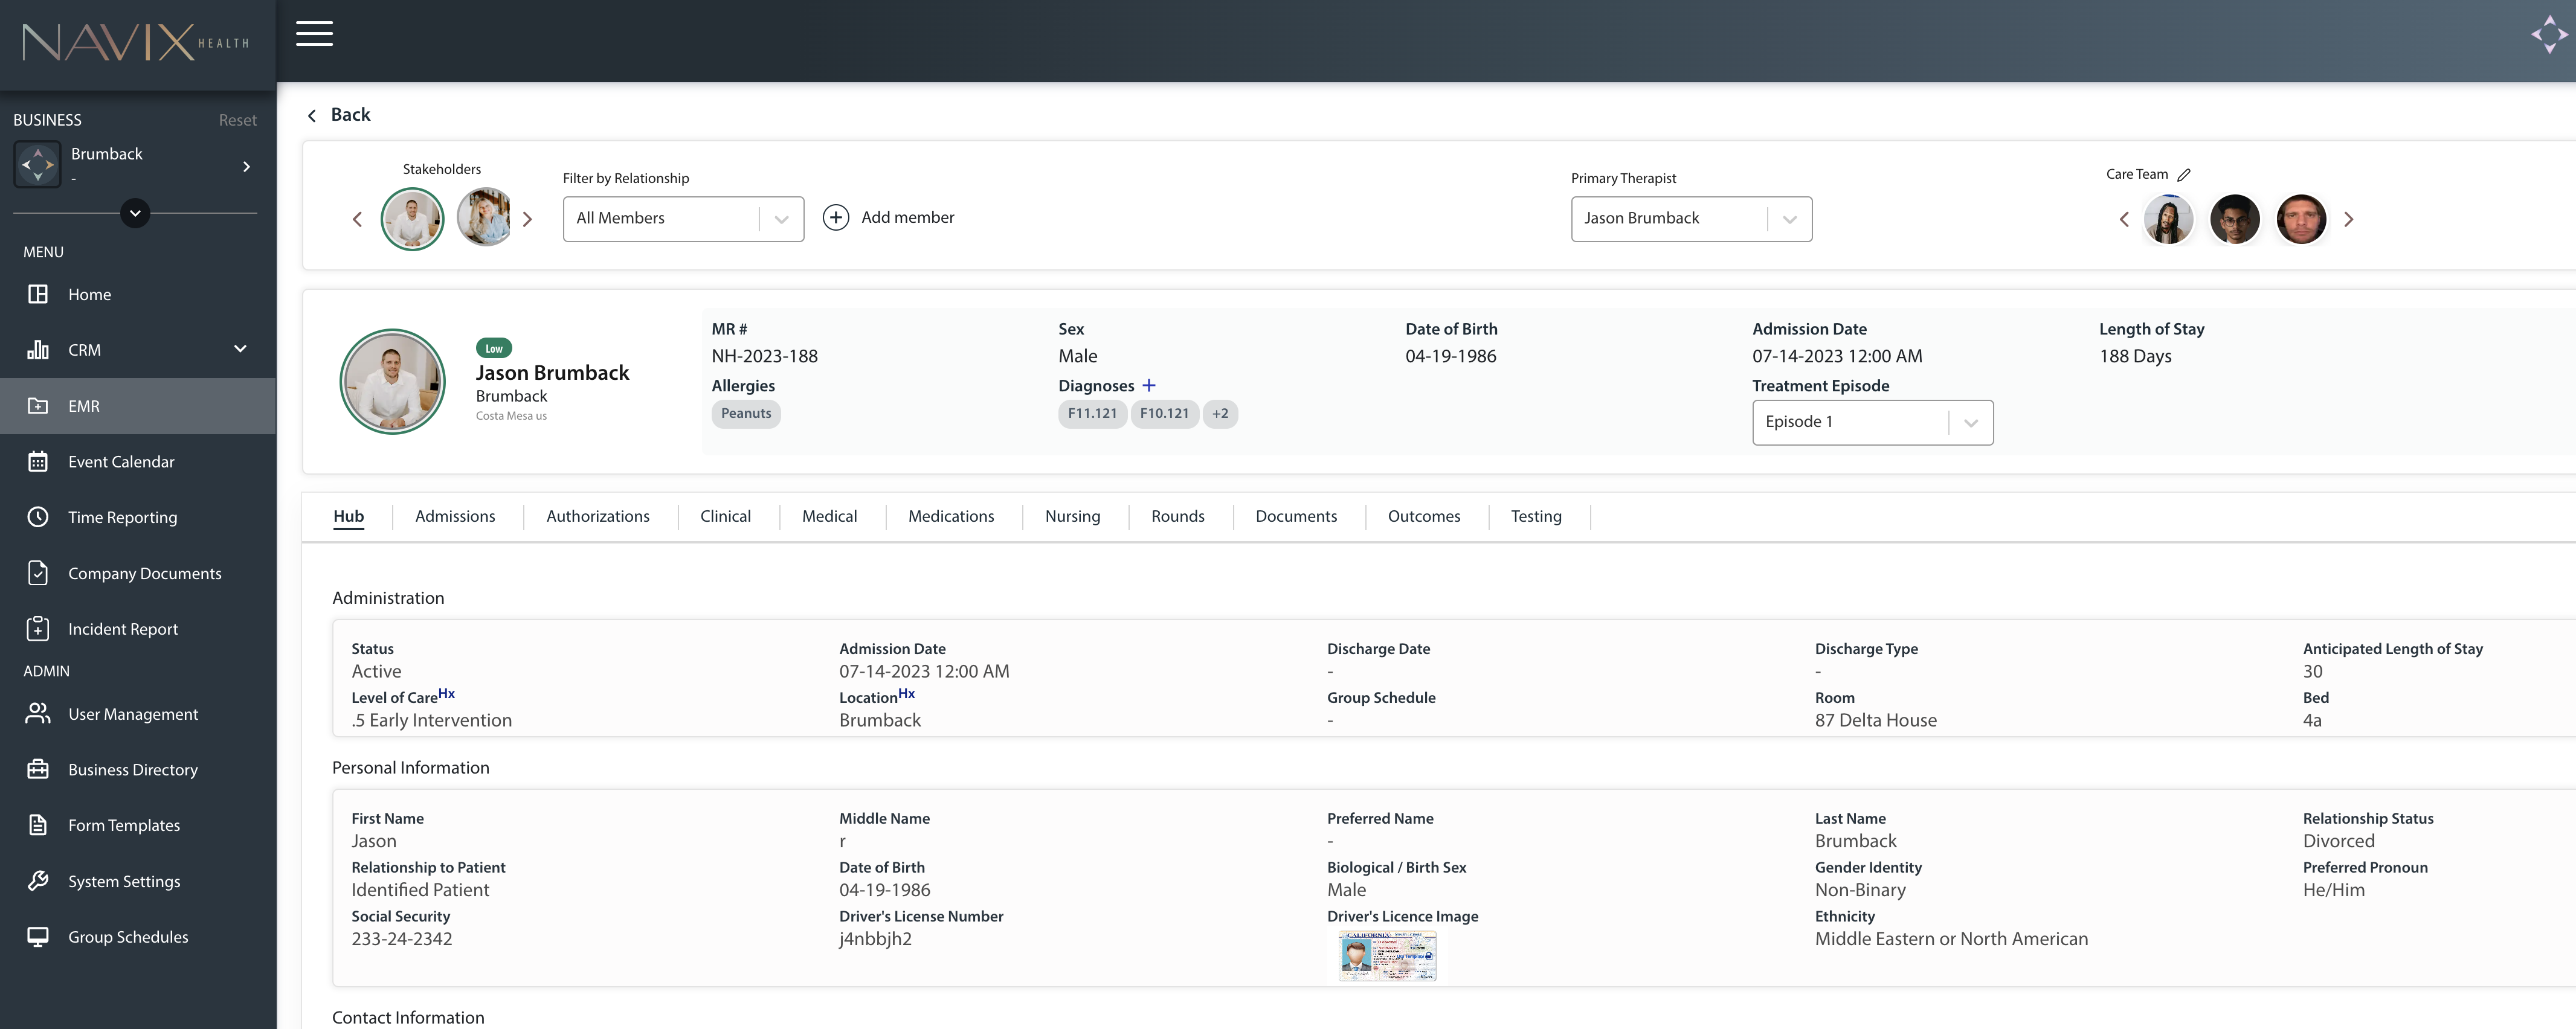Collapse the business panel with round chevron
The image size is (2576, 1029).
135,213
